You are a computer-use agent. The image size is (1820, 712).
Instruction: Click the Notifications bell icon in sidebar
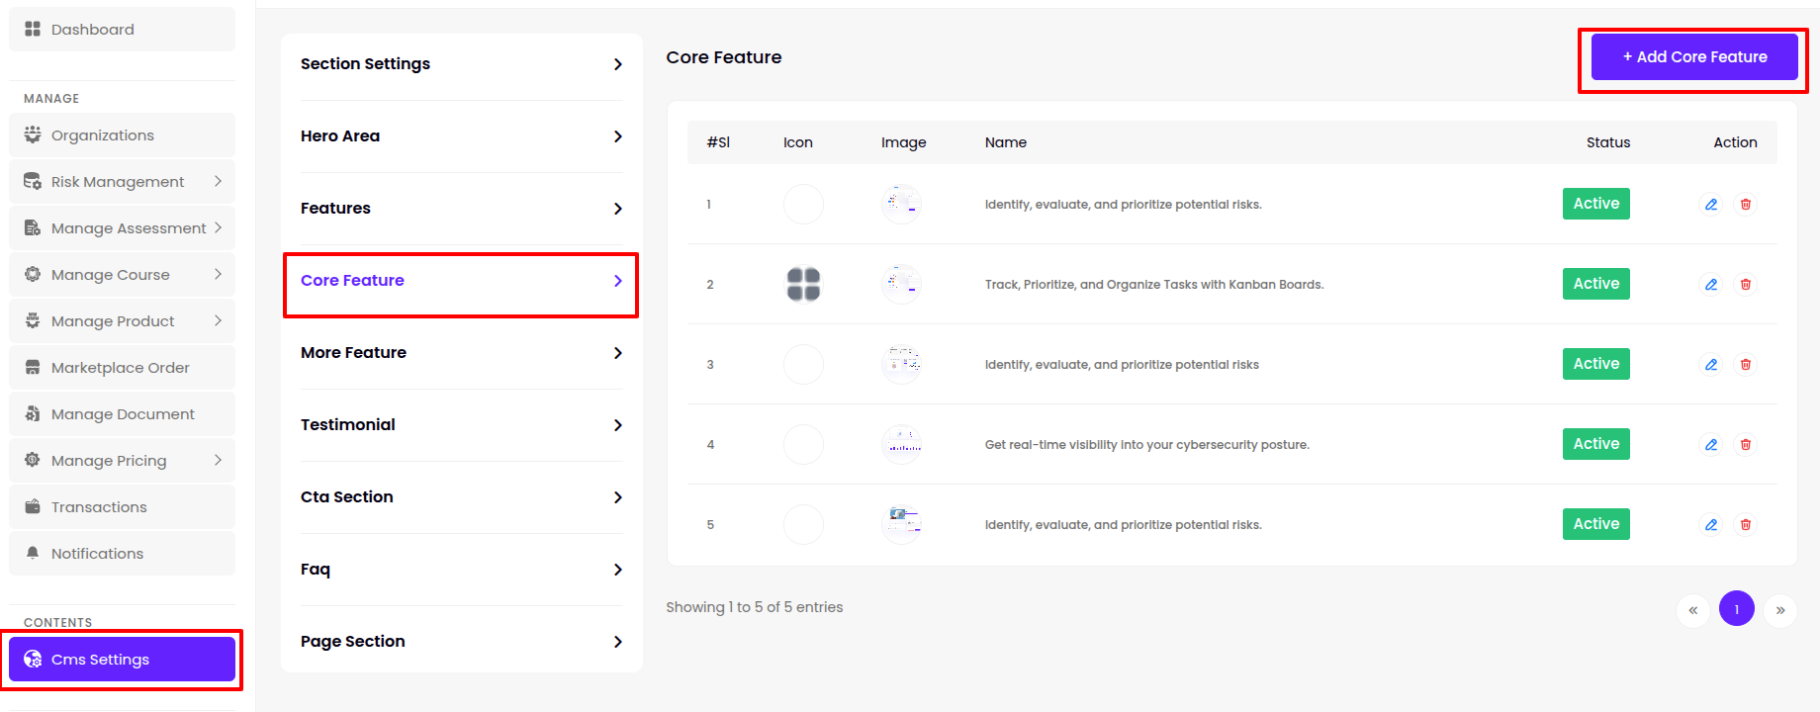pyautogui.click(x=33, y=553)
